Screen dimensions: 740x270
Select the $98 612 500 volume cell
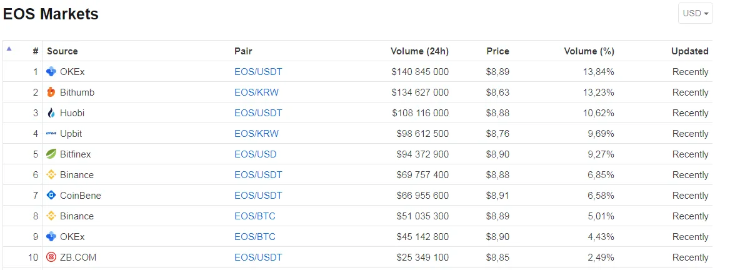423,134
